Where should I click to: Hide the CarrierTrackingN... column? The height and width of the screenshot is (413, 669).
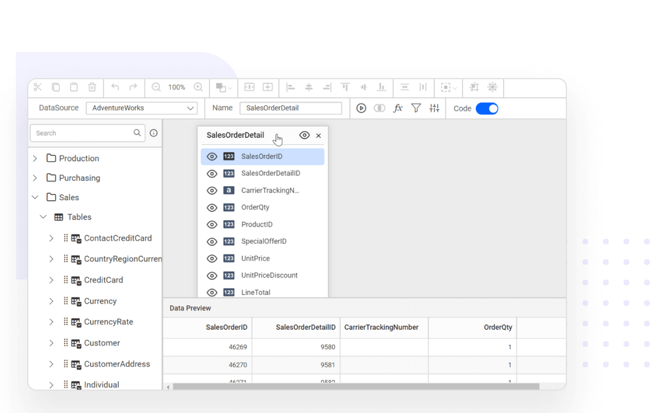click(x=211, y=191)
